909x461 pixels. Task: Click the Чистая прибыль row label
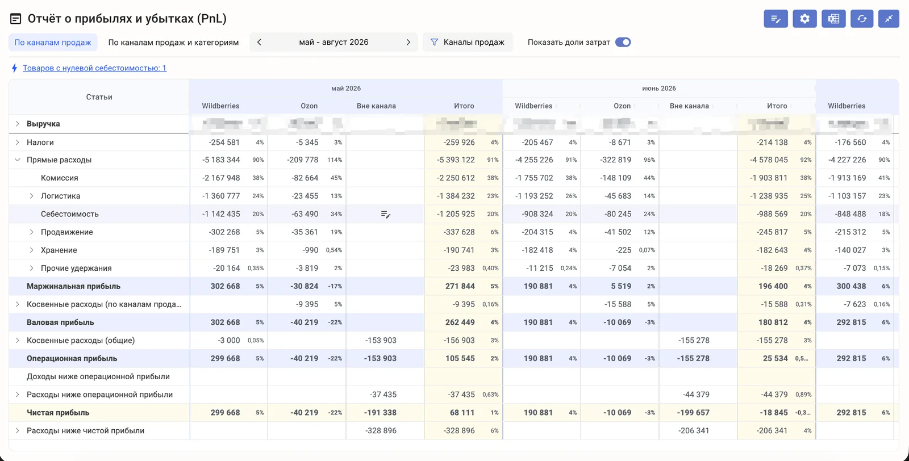58,413
